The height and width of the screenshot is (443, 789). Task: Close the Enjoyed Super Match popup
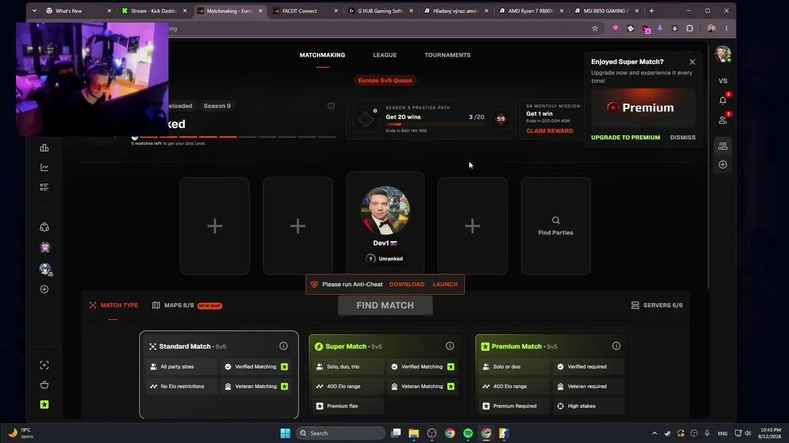click(692, 62)
